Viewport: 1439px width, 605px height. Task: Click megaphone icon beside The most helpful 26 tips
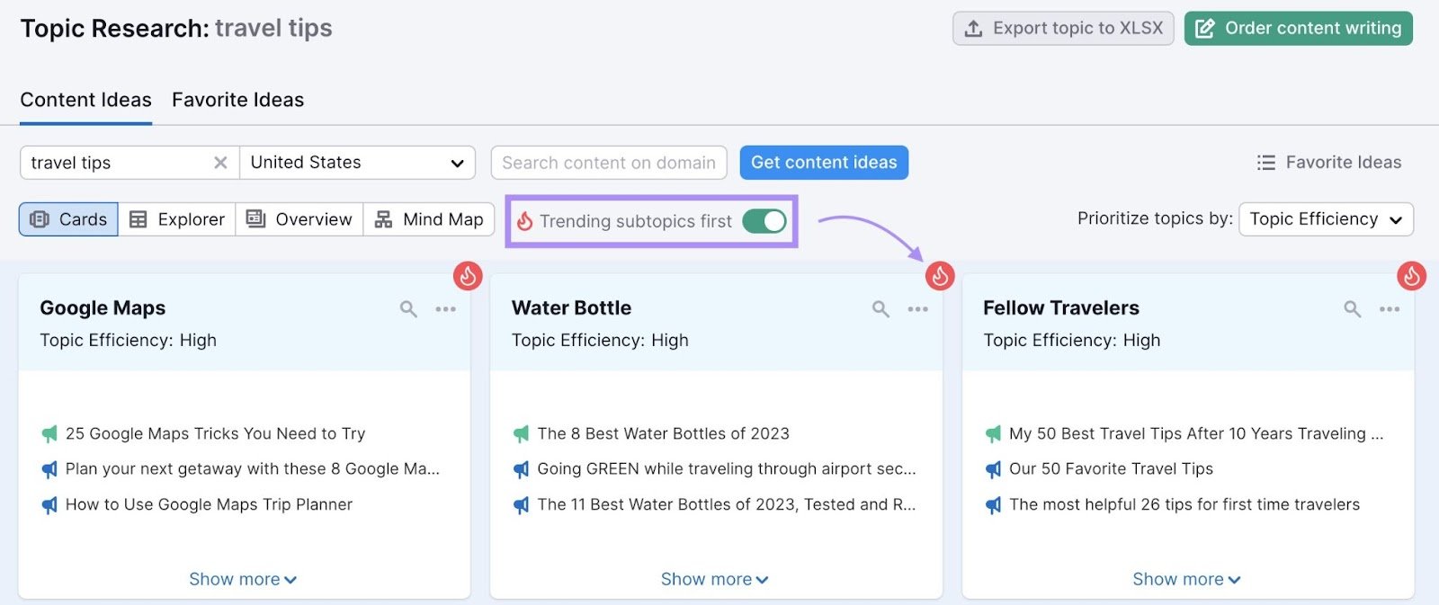point(993,505)
